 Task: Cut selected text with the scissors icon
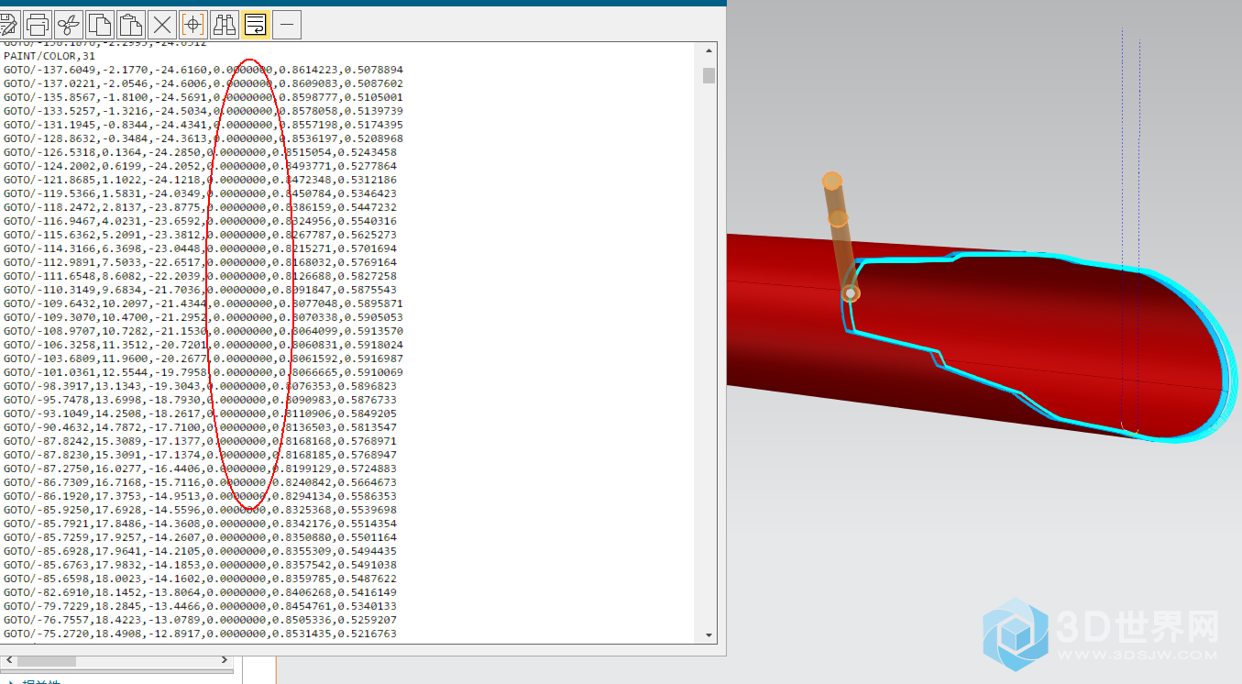69,24
